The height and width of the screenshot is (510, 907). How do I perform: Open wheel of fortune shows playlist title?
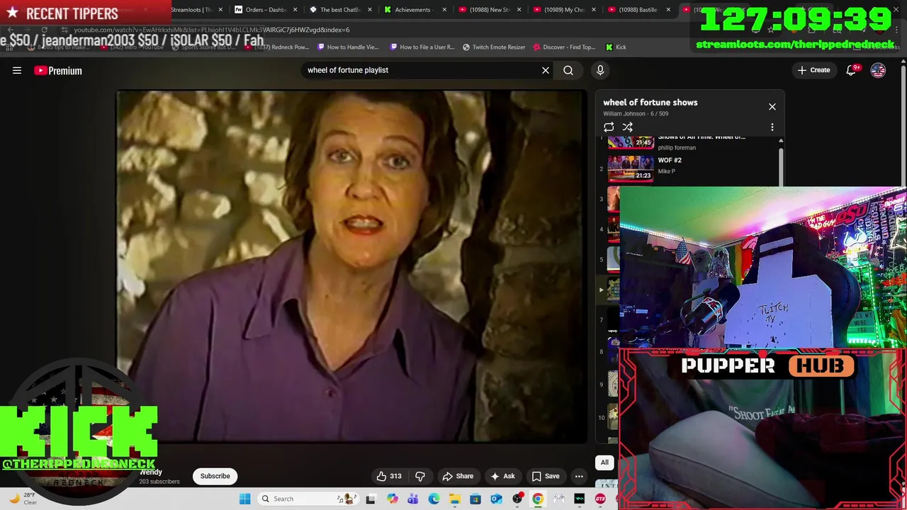650,103
